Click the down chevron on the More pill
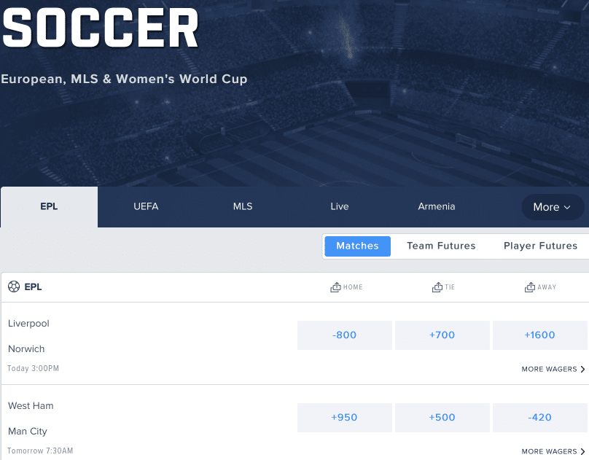The image size is (589, 460). point(566,207)
